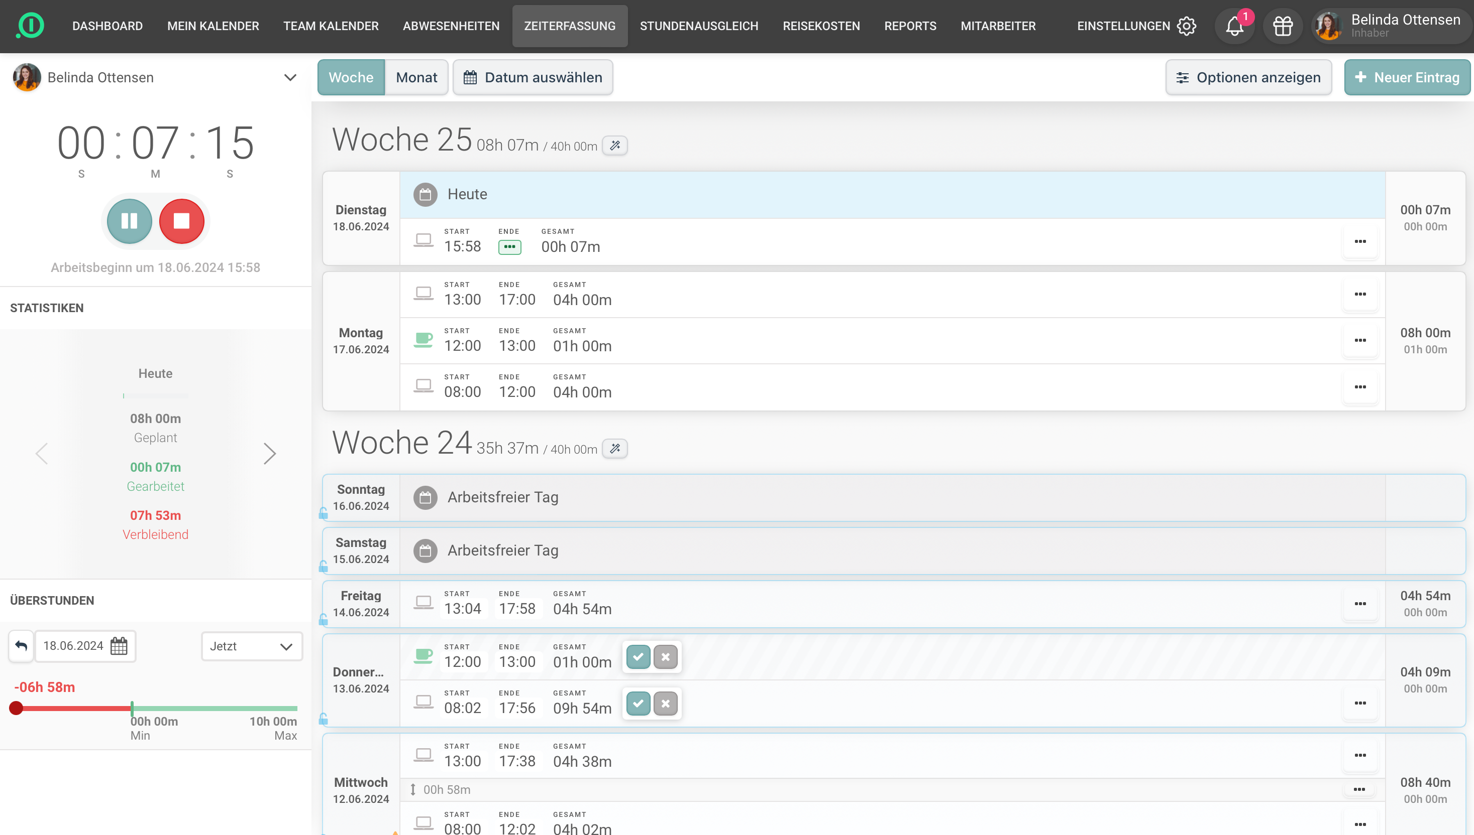Image resolution: width=1474 pixels, height=835 pixels.
Task: Open notifications bell icon
Action: tap(1234, 26)
